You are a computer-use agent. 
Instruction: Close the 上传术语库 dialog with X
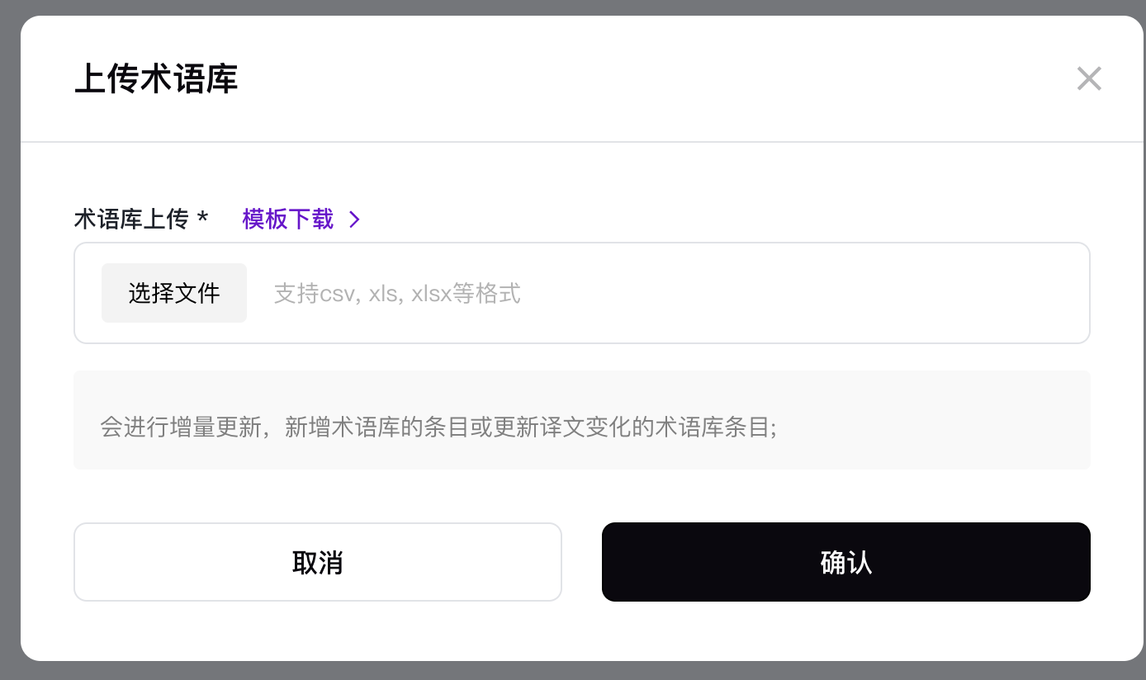[1089, 79]
